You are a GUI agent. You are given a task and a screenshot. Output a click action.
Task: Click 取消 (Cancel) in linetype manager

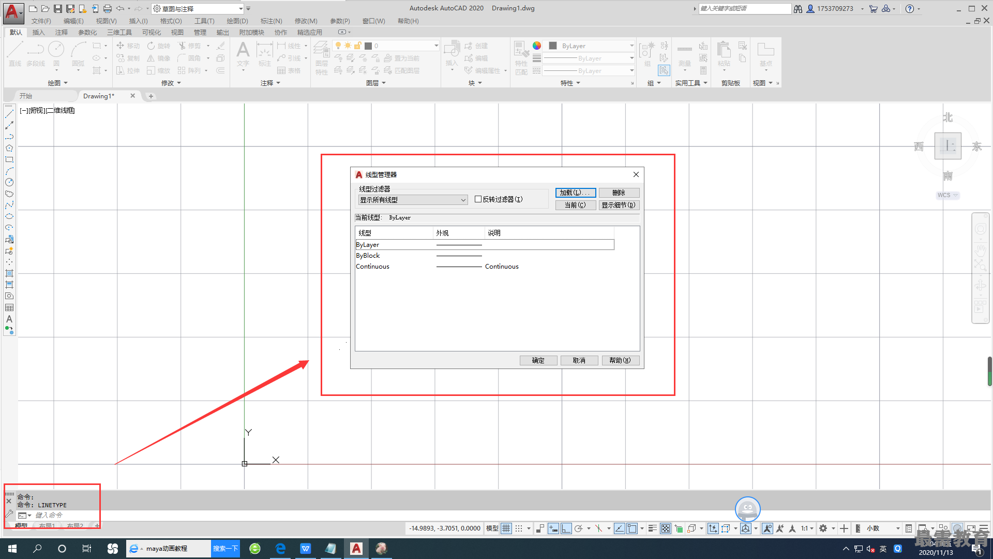(x=579, y=360)
